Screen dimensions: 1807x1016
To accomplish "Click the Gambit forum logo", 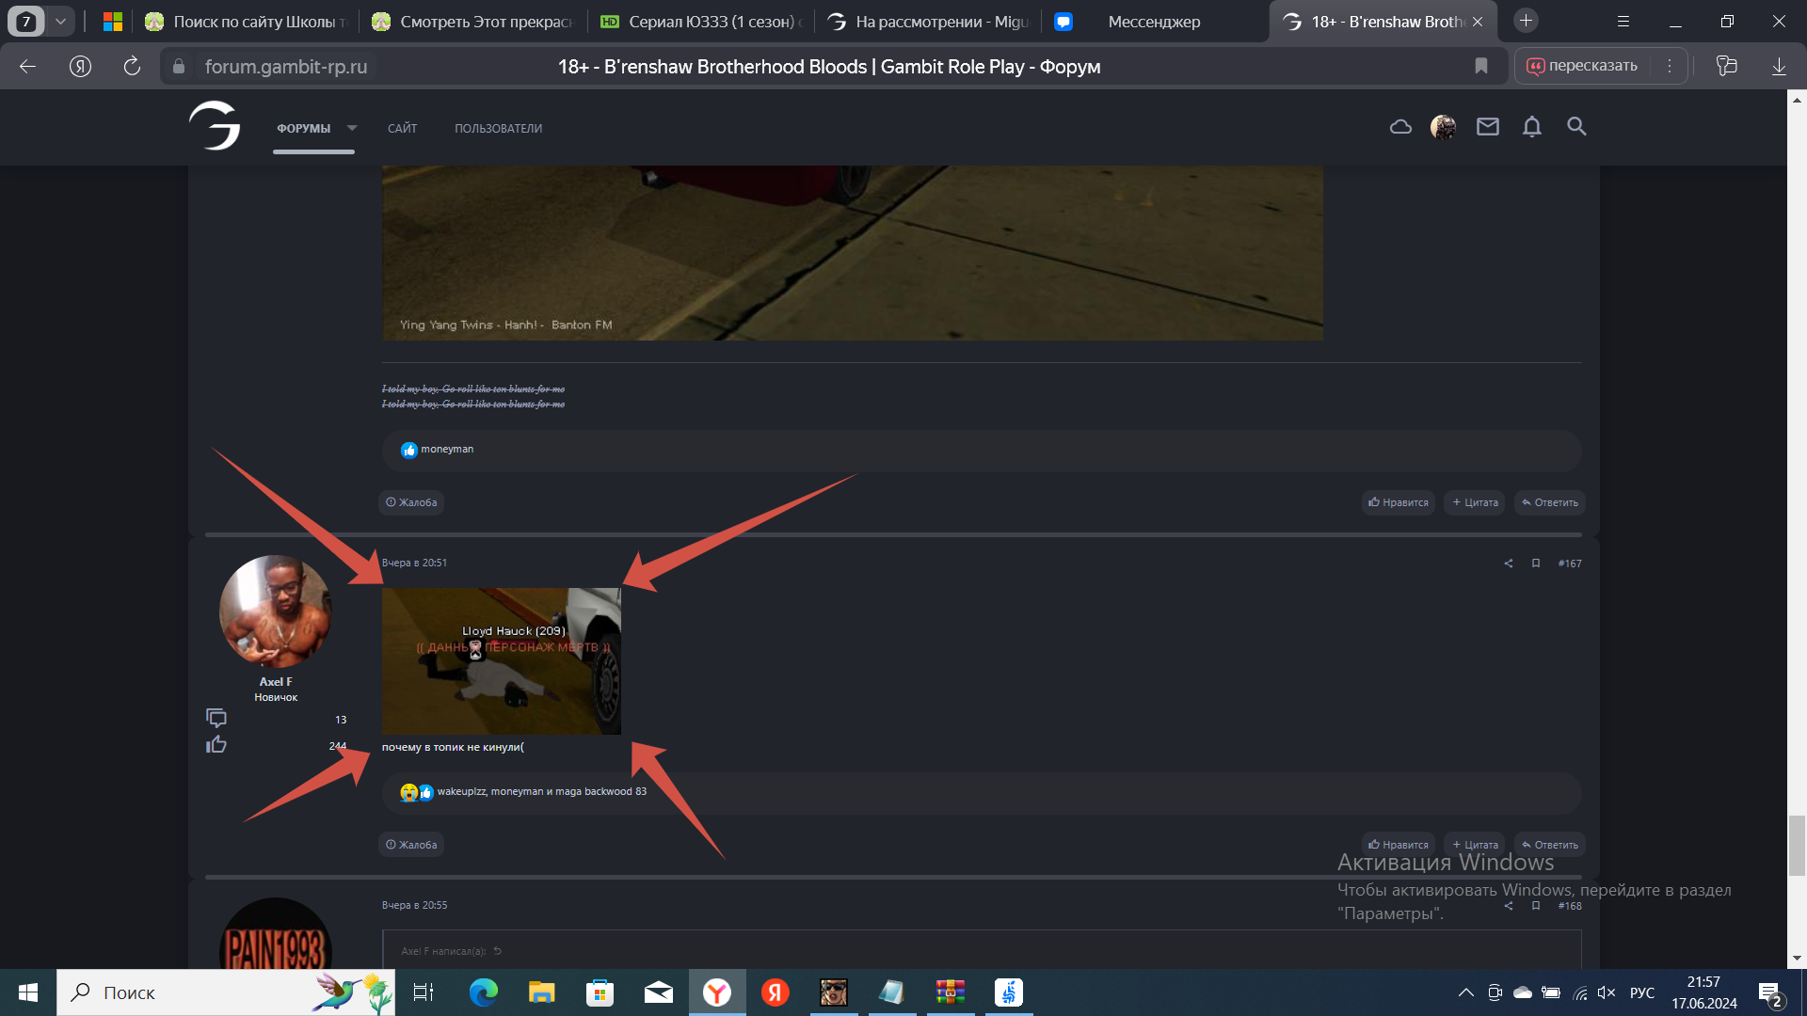I will (216, 126).
